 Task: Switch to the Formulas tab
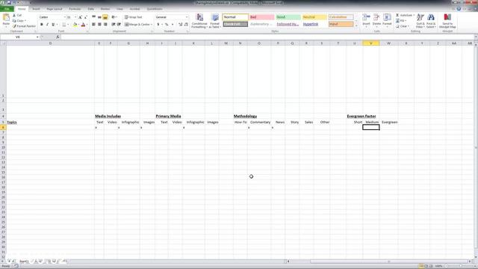coord(75,9)
